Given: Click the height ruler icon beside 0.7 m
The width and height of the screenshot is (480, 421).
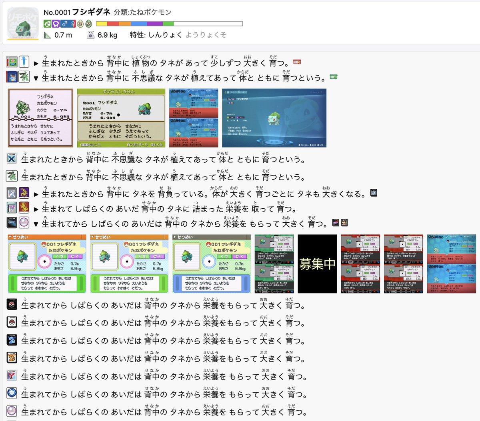Looking at the screenshot, I should click(48, 35).
